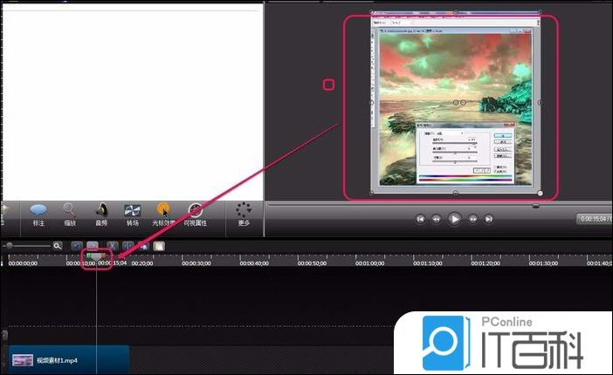The image size is (613, 375).
Task: Click the 视频素材1.mp4 clip thumbnail
Action: [x=23, y=360]
